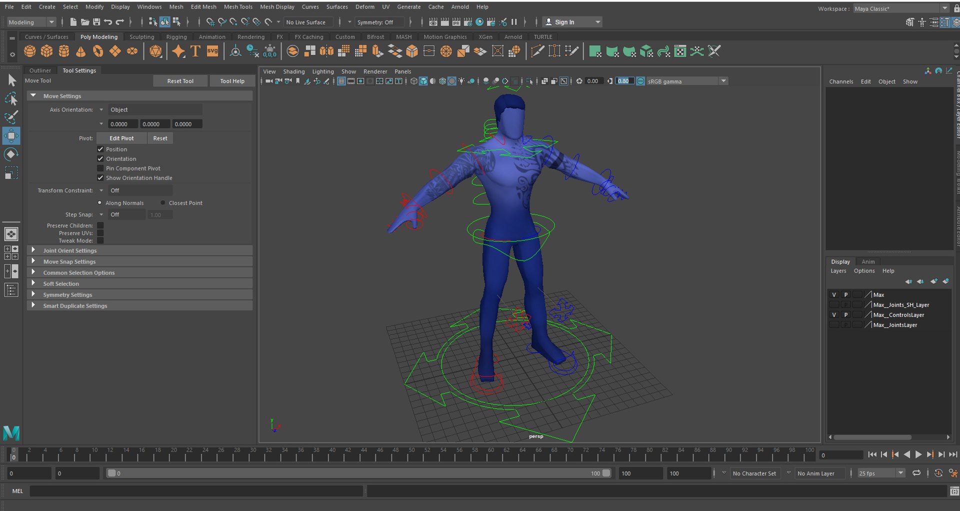Click the Paint selection tool
This screenshot has width=960, height=511.
click(x=11, y=117)
